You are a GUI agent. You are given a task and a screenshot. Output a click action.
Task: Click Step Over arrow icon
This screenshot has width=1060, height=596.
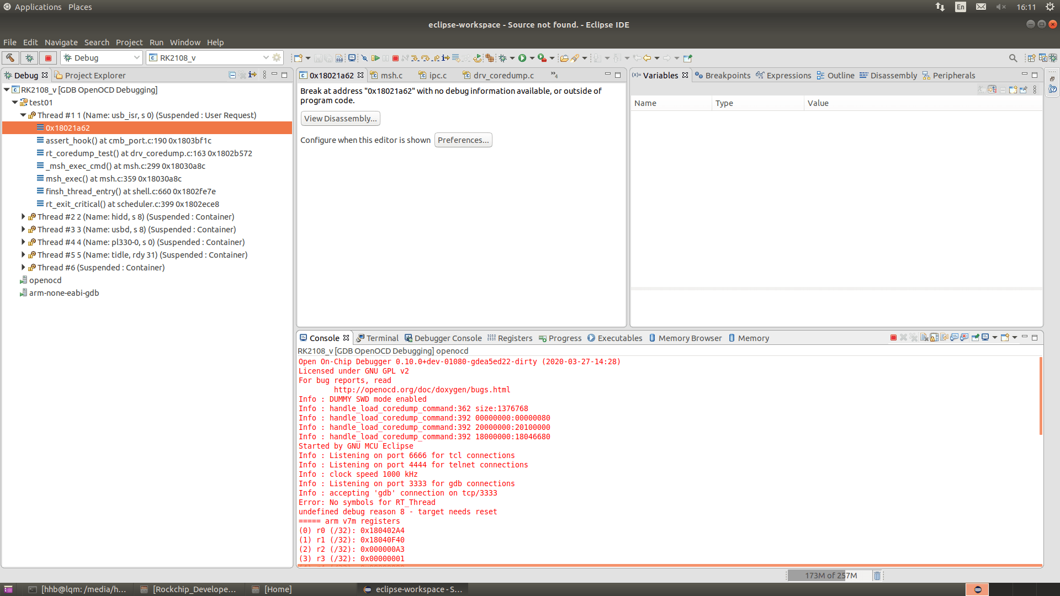(x=425, y=58)
